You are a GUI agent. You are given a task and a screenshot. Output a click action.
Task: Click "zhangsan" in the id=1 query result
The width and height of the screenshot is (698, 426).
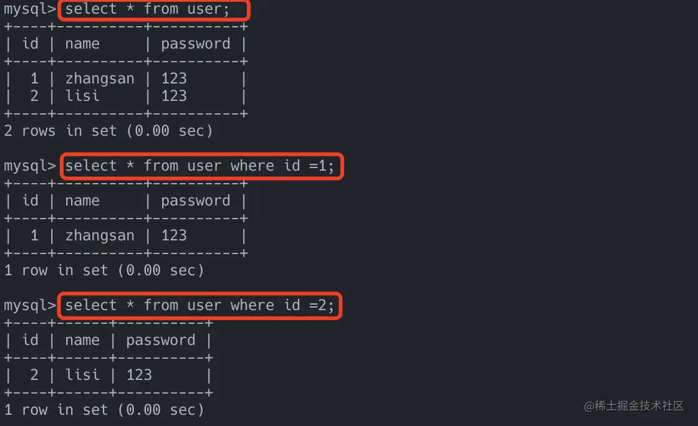[99, 235]
